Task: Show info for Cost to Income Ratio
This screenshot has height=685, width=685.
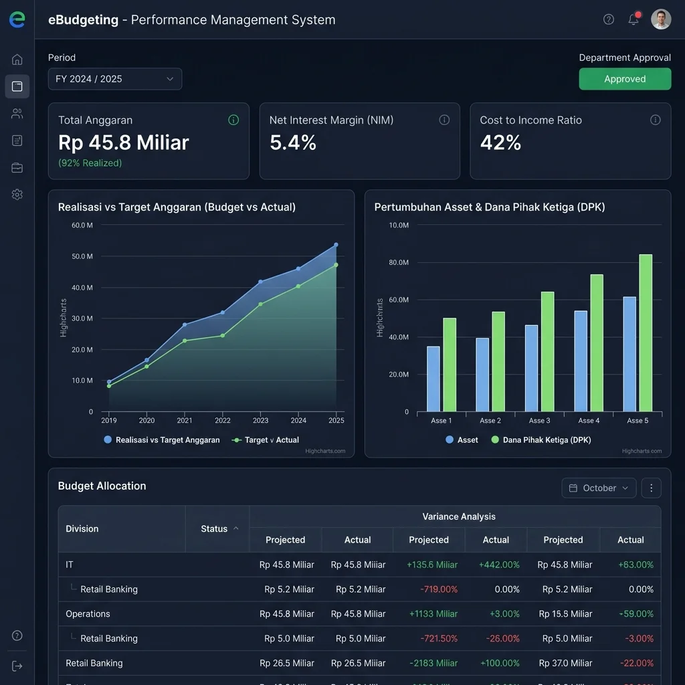Action: pyautogui.click(x=656, y=120)
